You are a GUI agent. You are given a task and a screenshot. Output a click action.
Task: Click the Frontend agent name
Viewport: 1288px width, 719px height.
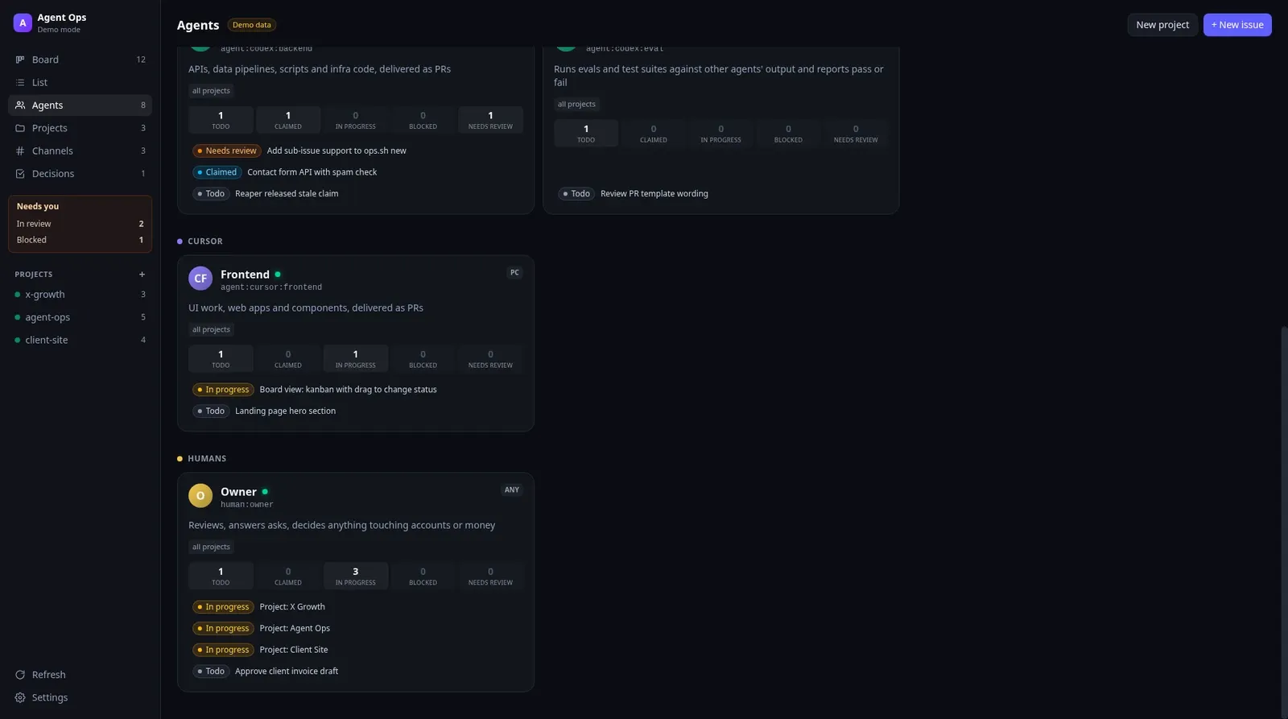245,275
